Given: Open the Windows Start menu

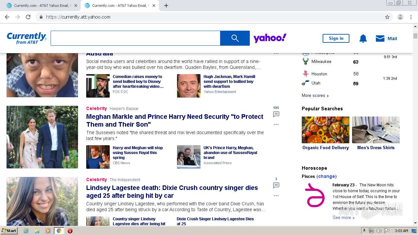Looking at the screenshot, I should point(9,231).
